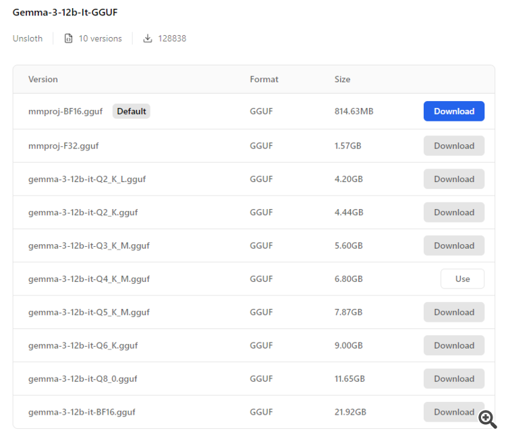Use the Q4_K_M model

coord(462,279)
